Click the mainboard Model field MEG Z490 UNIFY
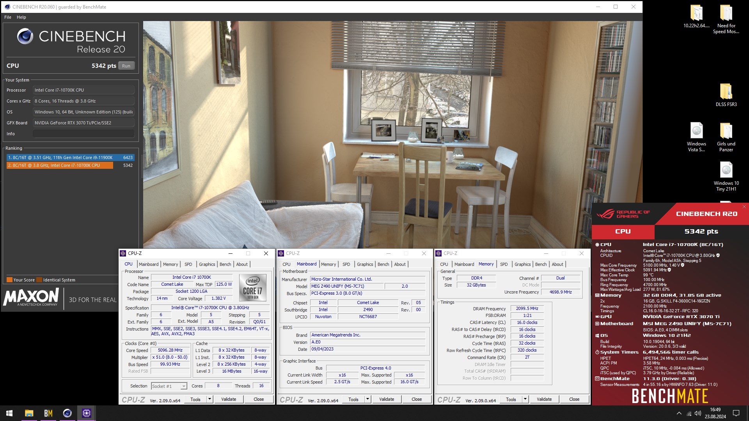The height and width of the screenshot is (421, 749). [x=347, y=286]
